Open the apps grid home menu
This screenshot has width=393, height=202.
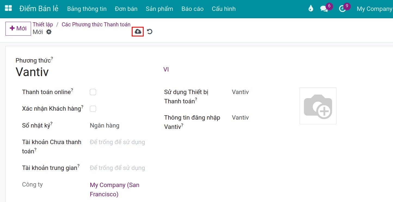8,8
